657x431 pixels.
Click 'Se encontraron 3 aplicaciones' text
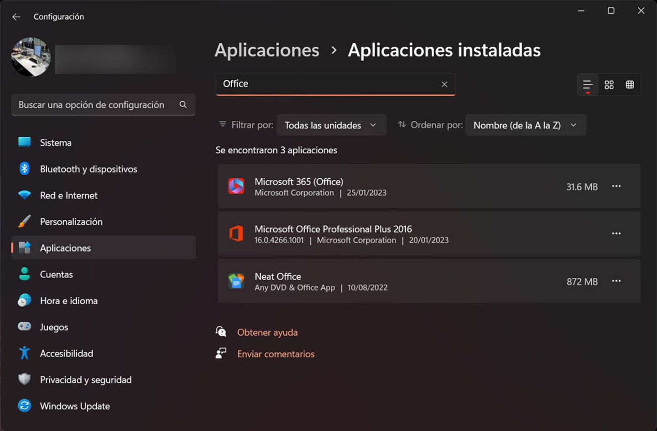pos(276,150)
